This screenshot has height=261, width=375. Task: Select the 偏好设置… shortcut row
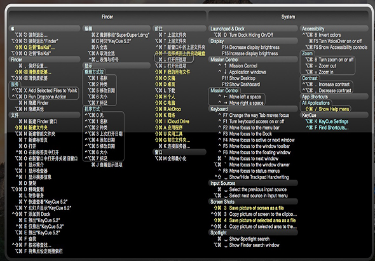(33, 66)
